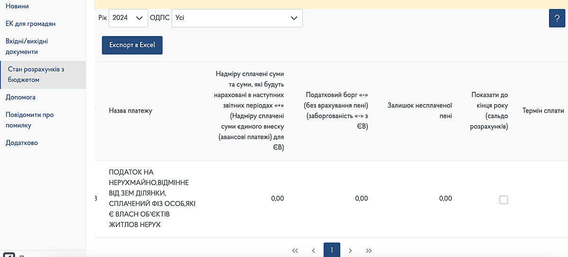Select ЕК для громадян menu item

tap(31, 24)
